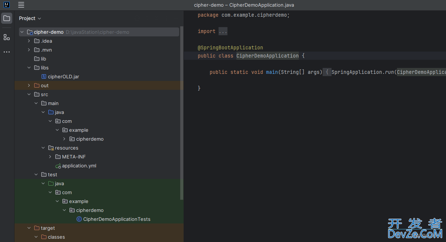The width and height of the screenshot is (446, 242).
Task: Open the Project view dropdown
Action: click(30, 18)
